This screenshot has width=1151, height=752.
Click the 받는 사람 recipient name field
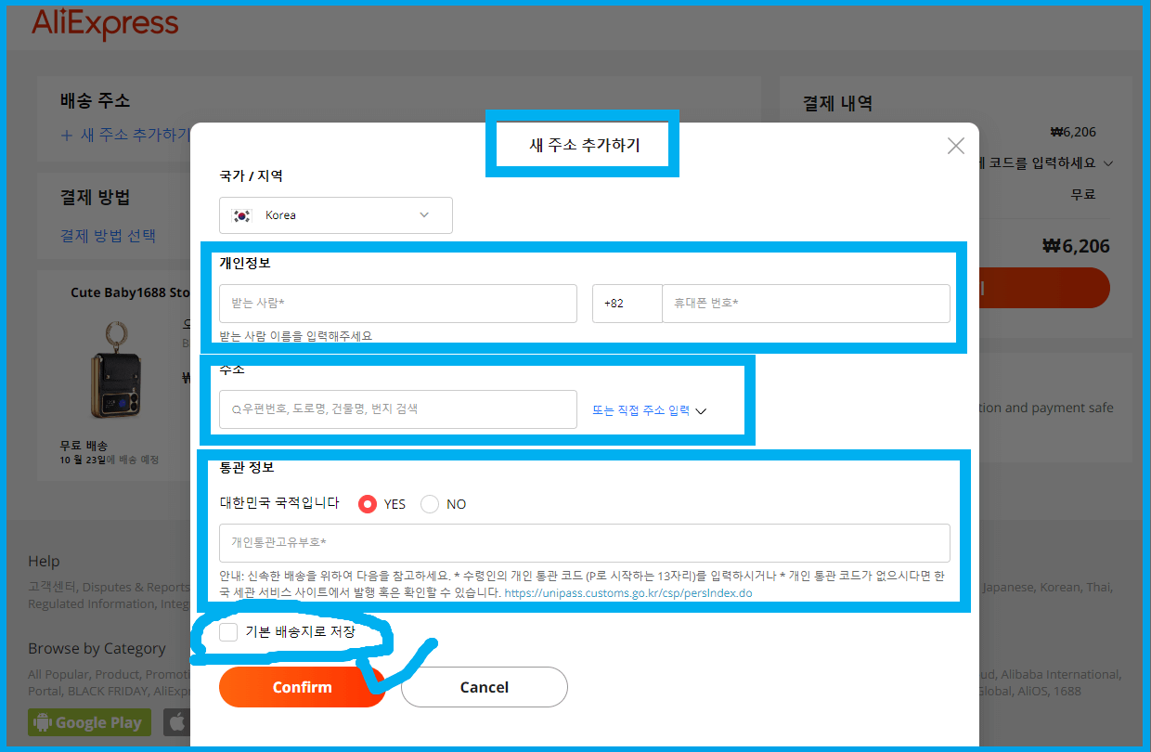pyautogui.click(x=397, y=303)
